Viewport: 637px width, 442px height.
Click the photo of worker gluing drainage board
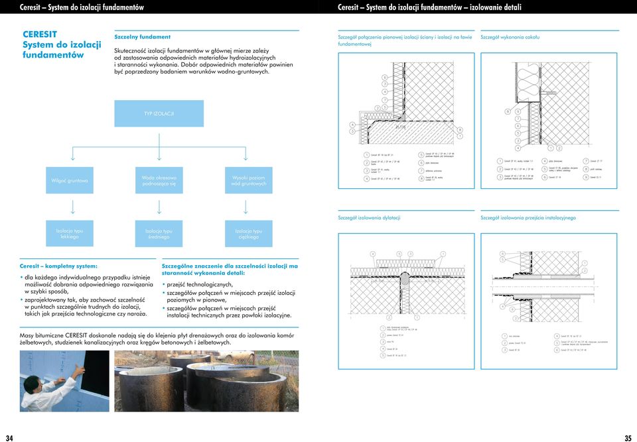point(64,381)
